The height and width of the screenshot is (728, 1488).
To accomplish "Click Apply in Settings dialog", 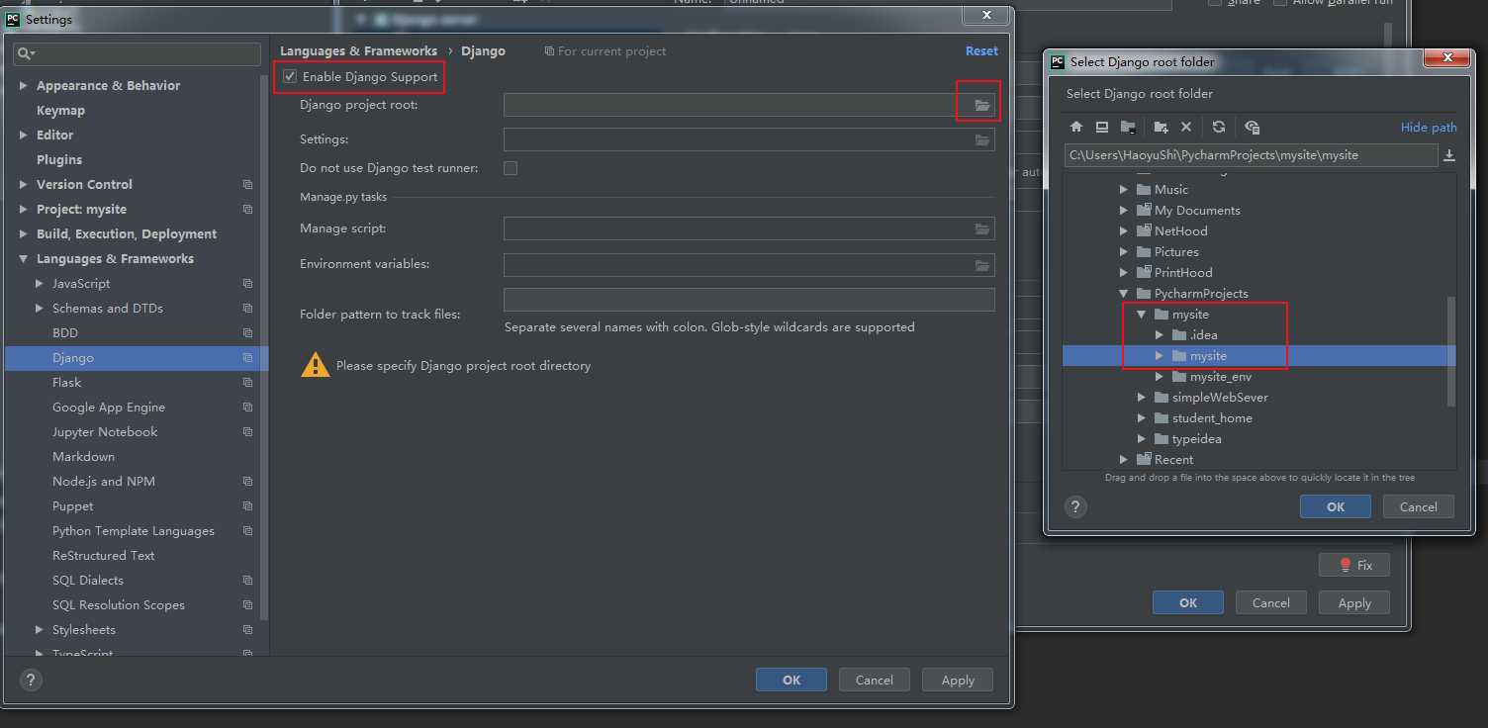I will [x=958, y=680].
